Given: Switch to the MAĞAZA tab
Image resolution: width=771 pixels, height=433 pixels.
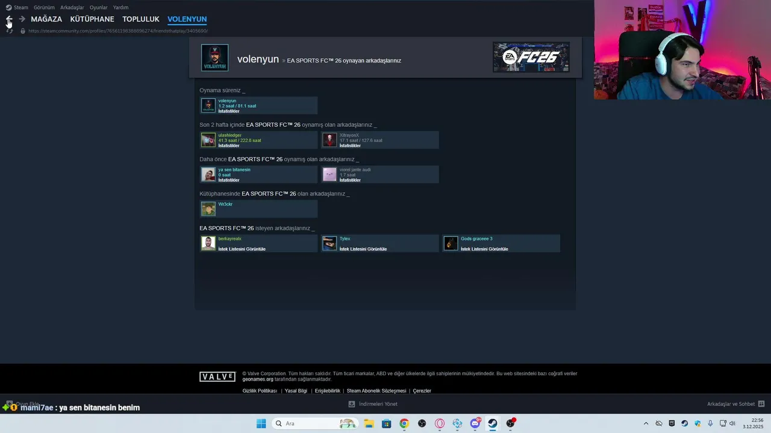Looking at the screenshot, I should pyautogui.click(x=46, y=19).
